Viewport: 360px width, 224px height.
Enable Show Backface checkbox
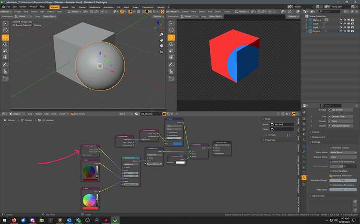331,171
